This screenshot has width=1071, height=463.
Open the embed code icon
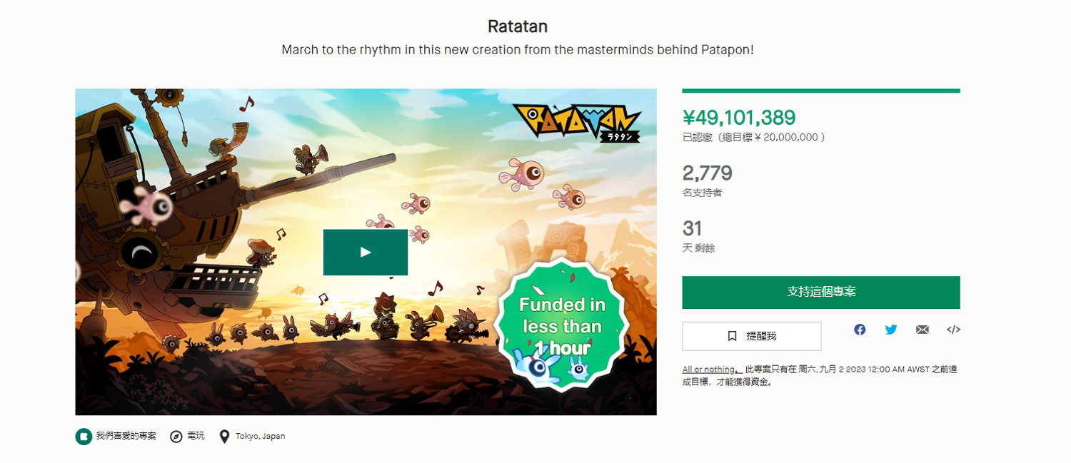point(952,330)
